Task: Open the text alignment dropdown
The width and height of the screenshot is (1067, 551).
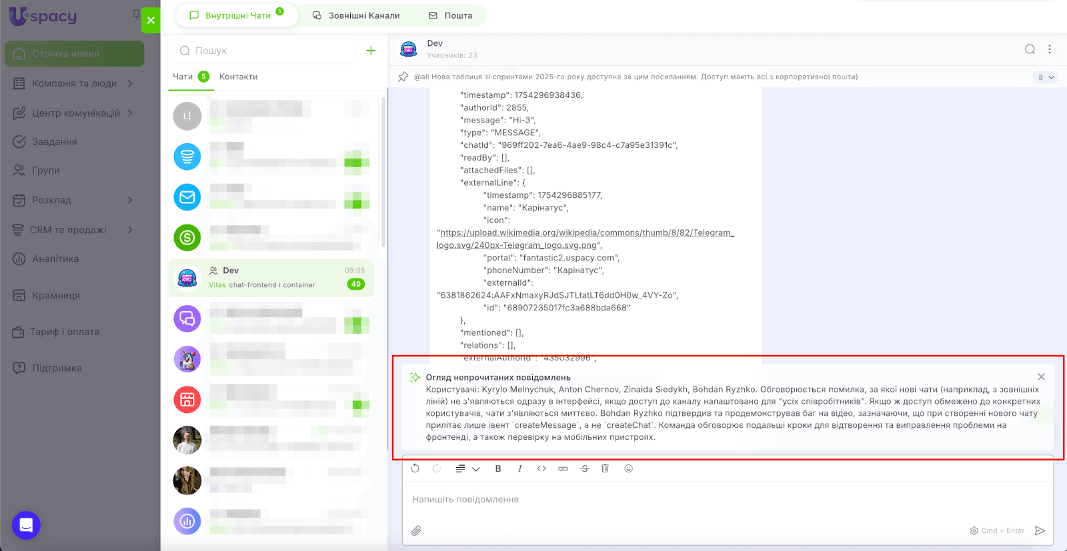Action: click(x=467, y=469)
